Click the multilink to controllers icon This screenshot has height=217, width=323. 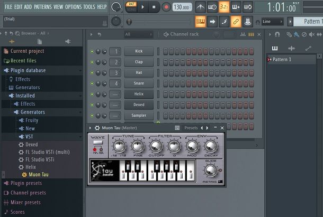coord(248,21)
